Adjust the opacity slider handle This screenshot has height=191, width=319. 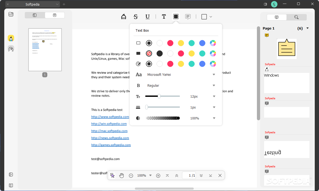tap(178, 118)
